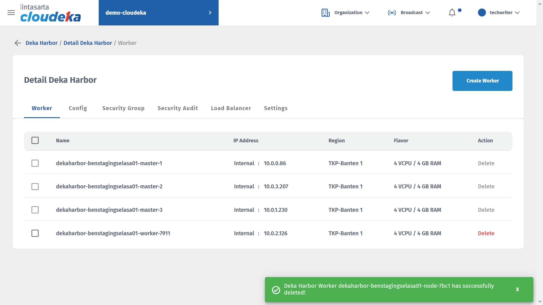
Task: Go to Detail Deka Harbor breadcrumb link
Action: (88, 43)
